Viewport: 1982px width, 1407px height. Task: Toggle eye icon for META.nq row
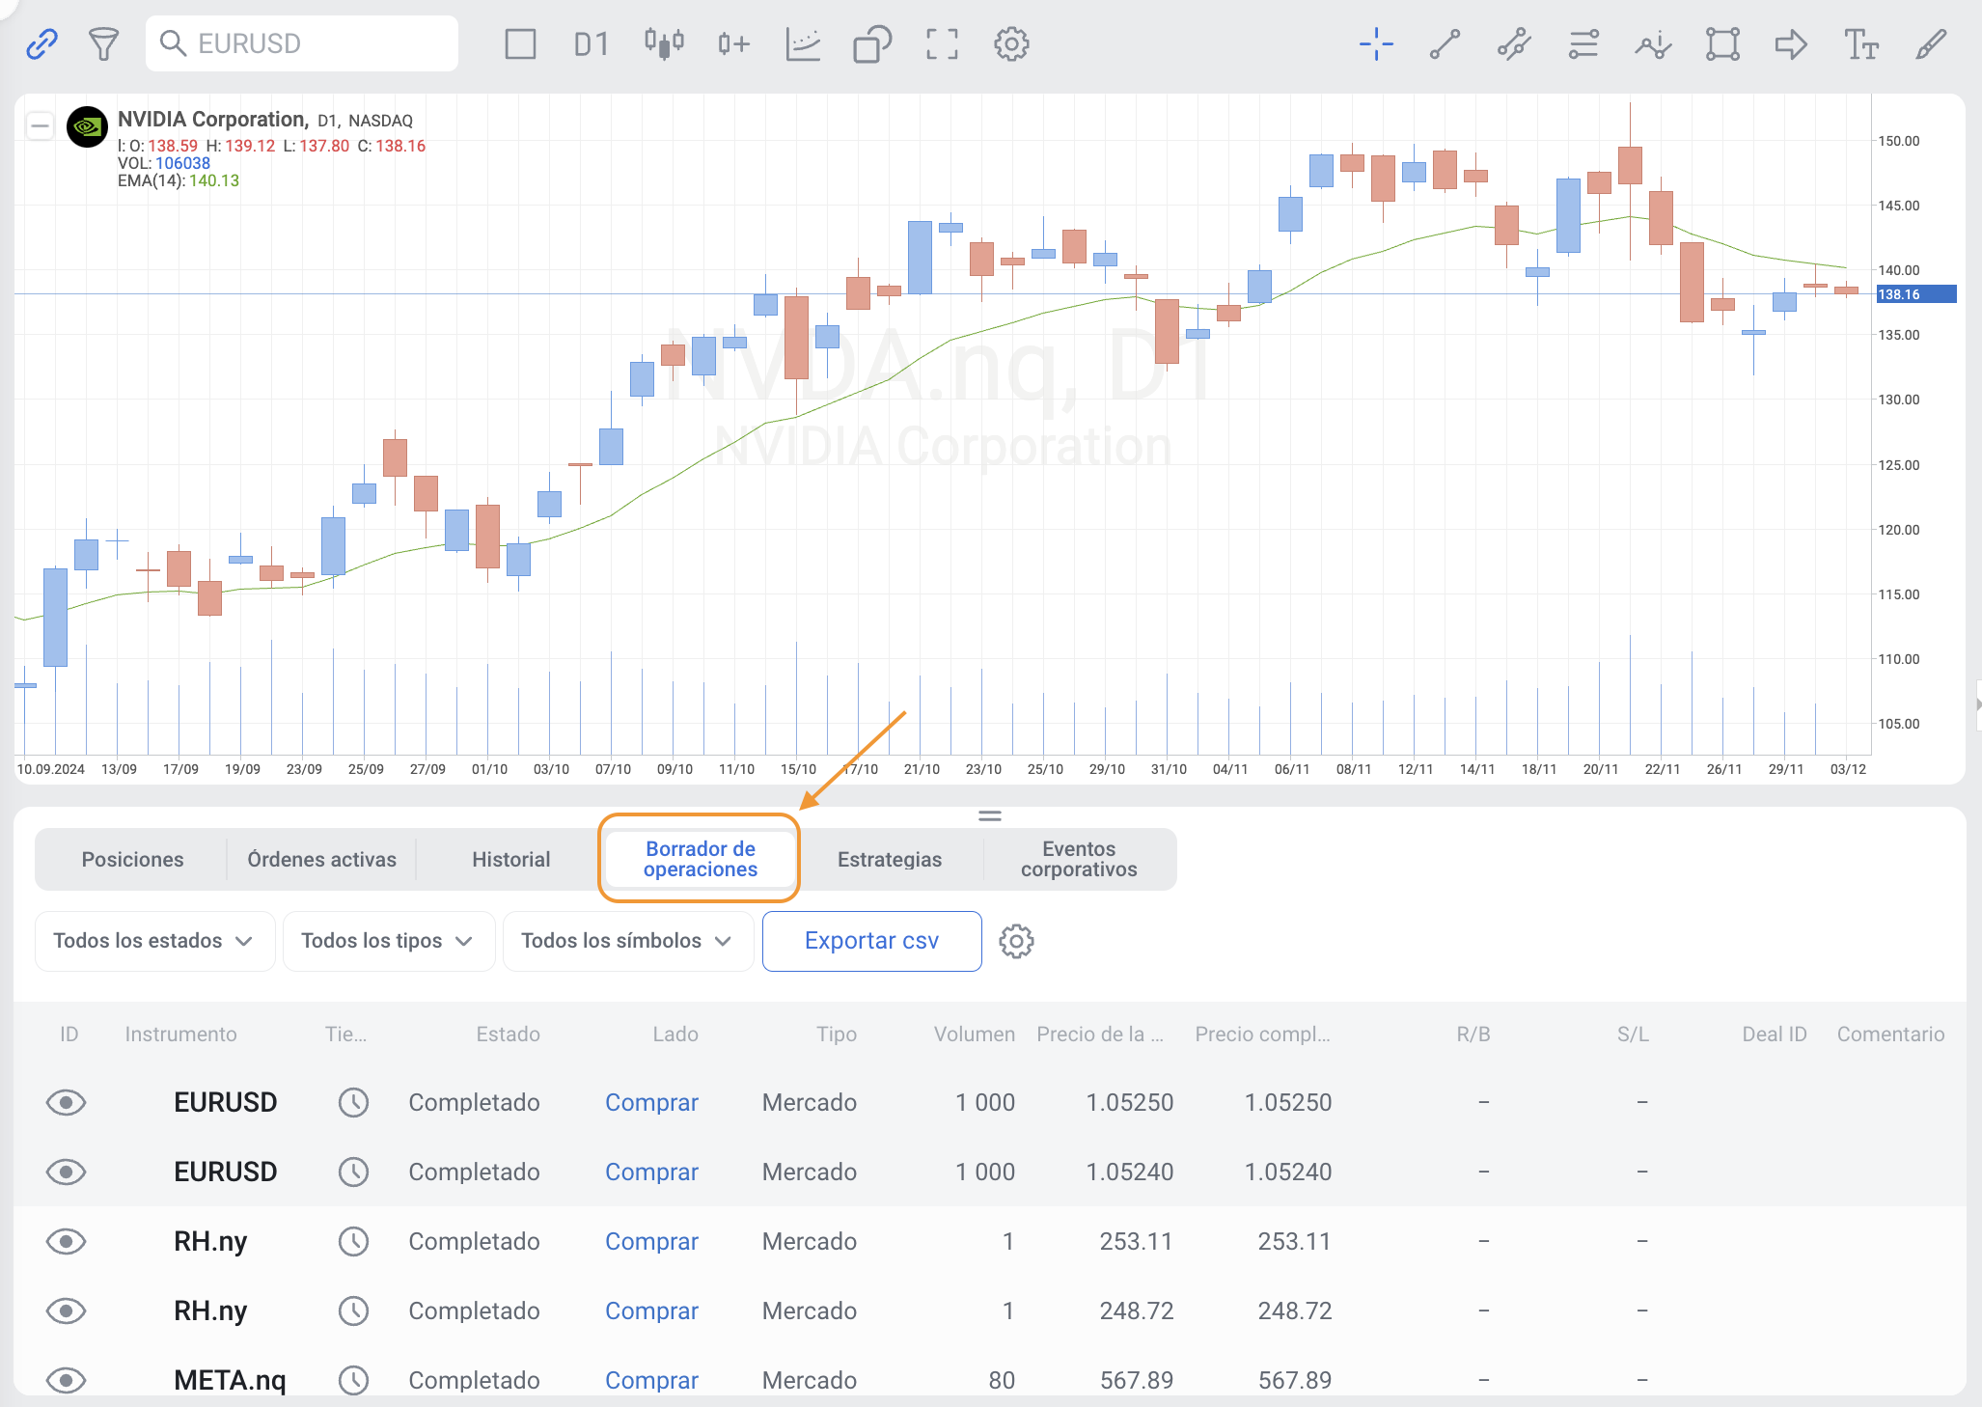coord(66,1380)
